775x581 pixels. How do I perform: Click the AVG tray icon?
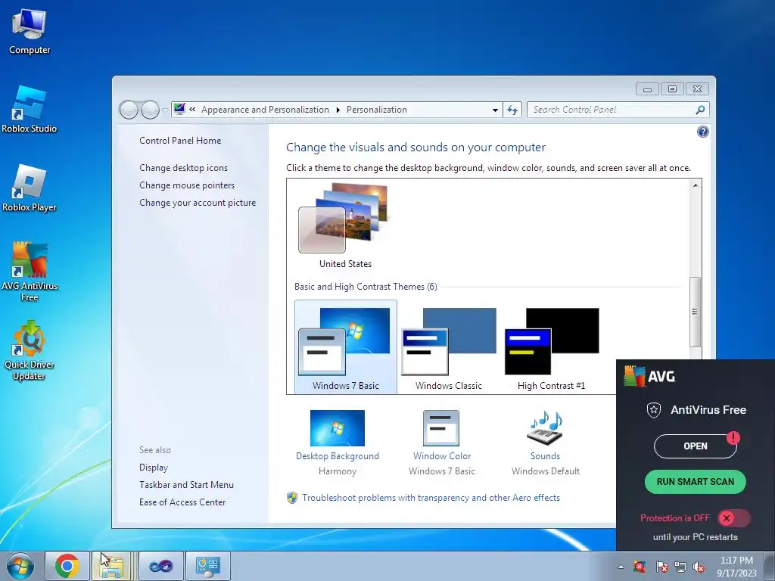[x=640, y=567]
